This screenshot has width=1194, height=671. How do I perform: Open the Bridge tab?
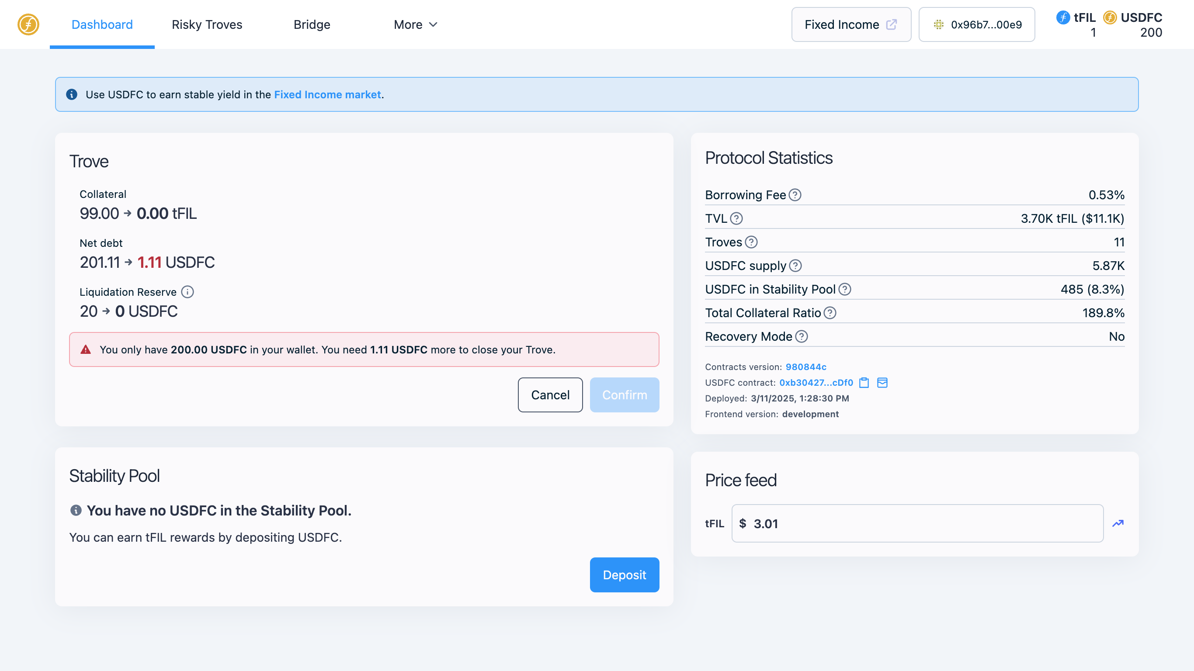coord(312,24)
